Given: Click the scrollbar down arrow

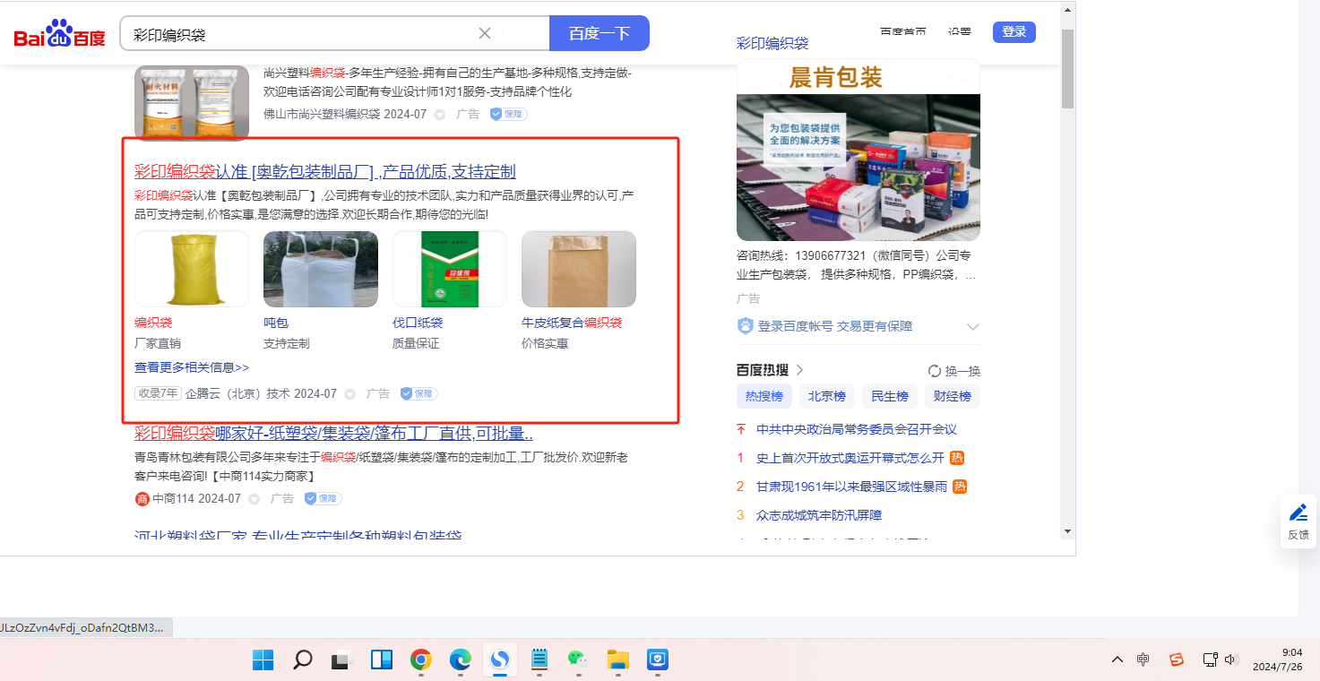Looking at the screenshot, I should tap(1067, 530).
